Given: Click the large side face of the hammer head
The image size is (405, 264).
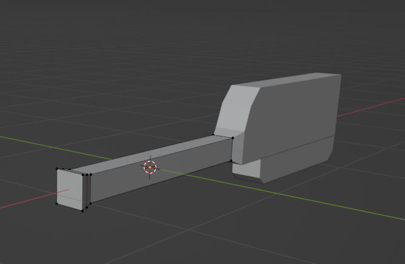Looking at the screenshot, I should coord(289,118).
